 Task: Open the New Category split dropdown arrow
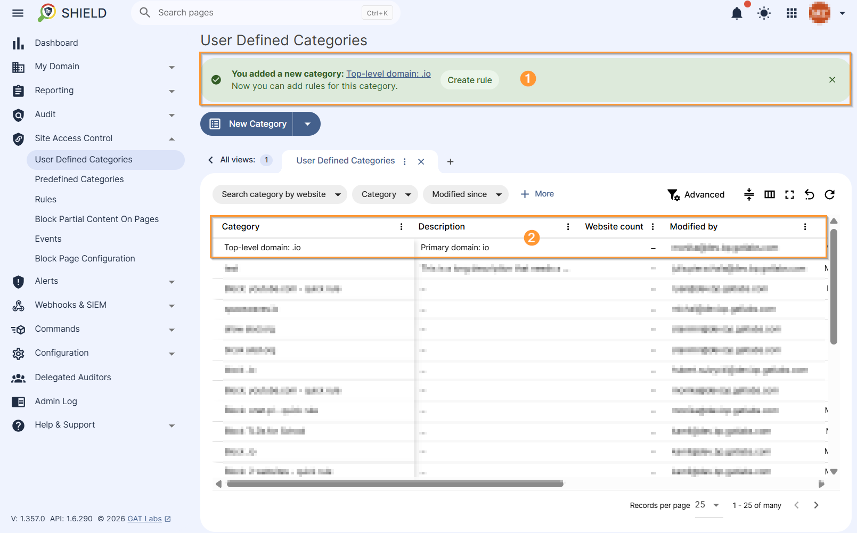[x=307, y=124]
